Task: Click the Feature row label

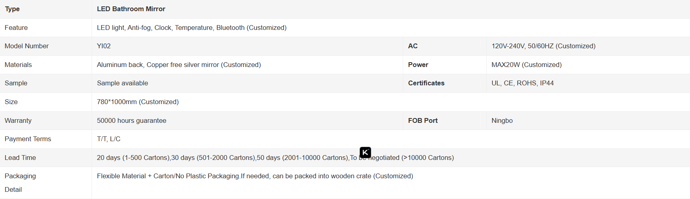Action: tap(16, 28)
